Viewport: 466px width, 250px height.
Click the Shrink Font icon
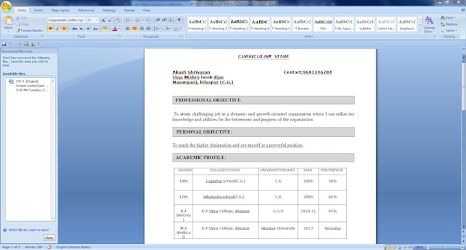(110, 20)
